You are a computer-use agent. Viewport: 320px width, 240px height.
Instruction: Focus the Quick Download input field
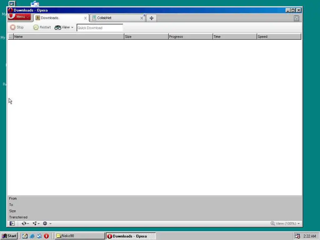pos(100,28)
